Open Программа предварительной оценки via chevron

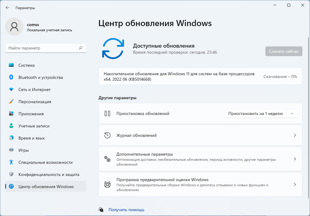click(x=295, y=184)
